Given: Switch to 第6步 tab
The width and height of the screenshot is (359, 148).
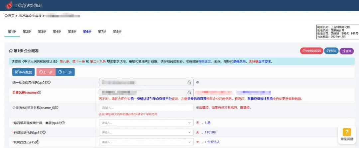Looking at the screenshot, I should coord(87,32).
